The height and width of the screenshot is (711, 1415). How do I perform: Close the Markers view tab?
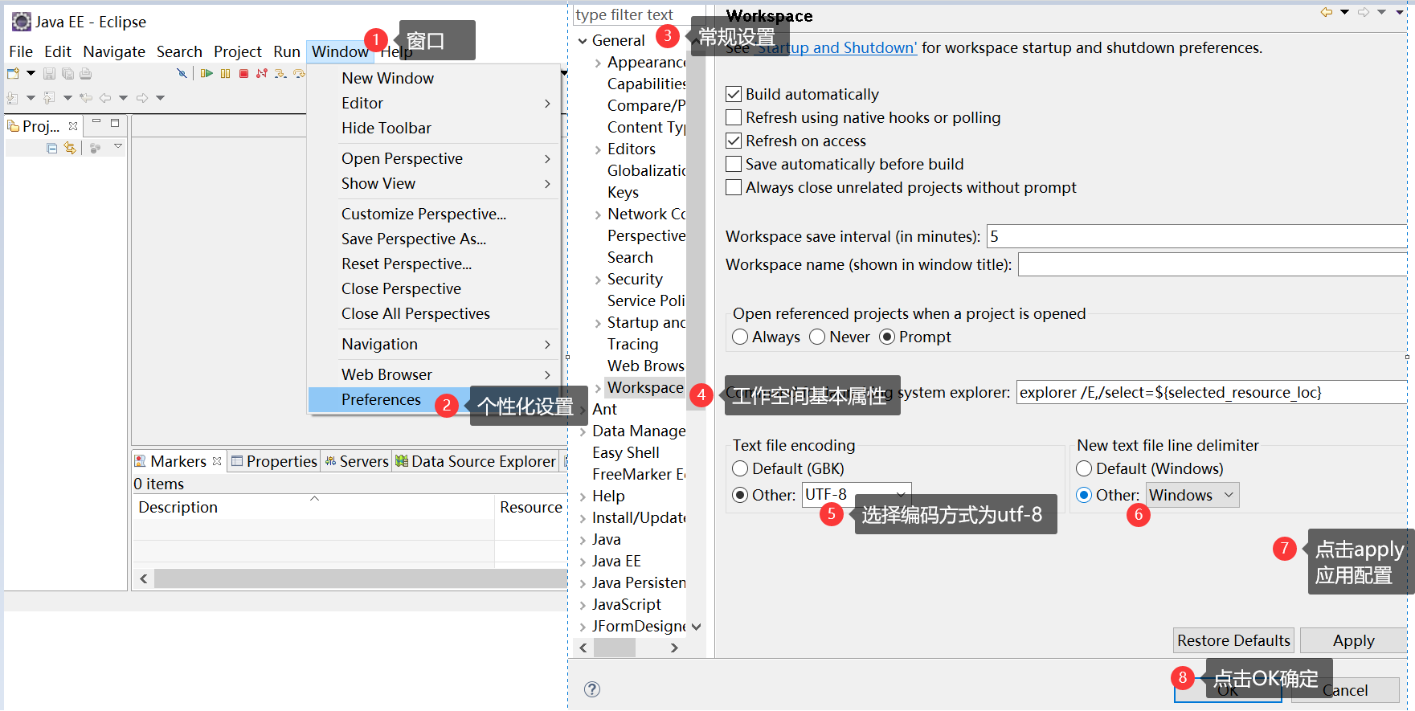217,461
